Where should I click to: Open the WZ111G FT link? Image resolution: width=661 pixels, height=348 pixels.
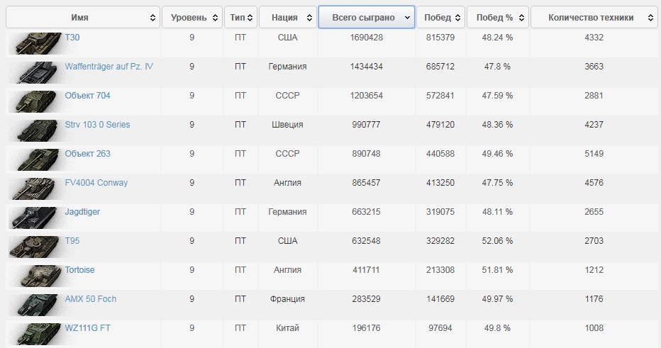point(87,328)
